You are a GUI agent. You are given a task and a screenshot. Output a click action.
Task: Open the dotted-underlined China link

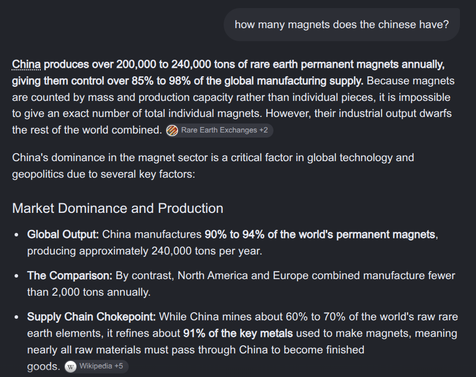pos(26,64)
